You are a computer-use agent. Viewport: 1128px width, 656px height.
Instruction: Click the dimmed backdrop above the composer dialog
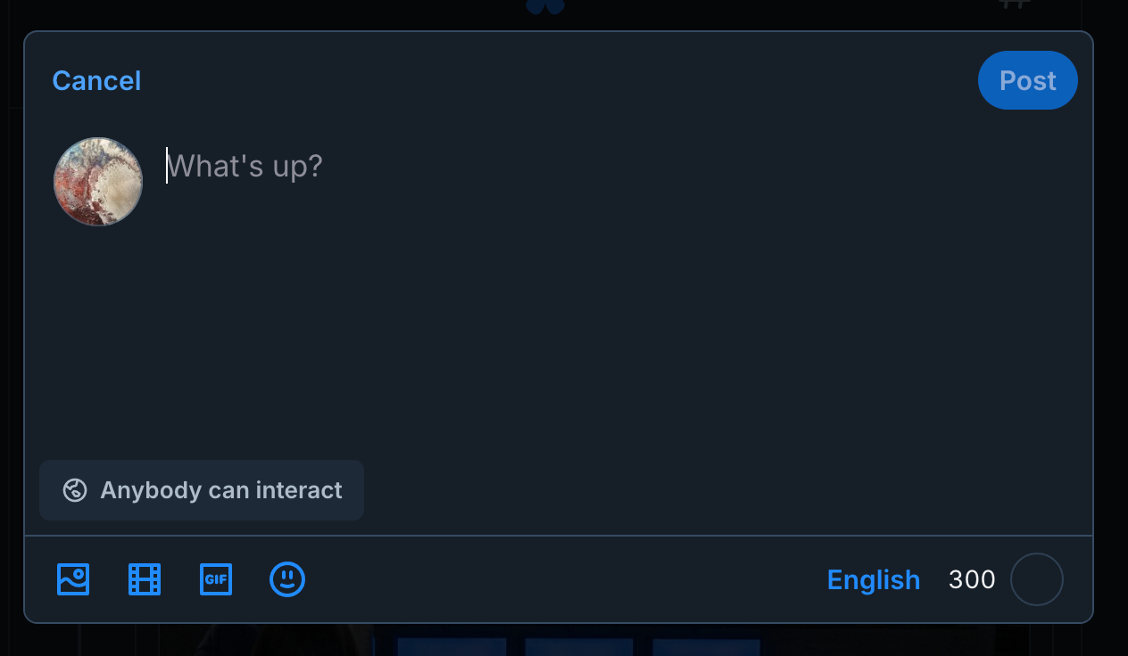pyautogui.click(x=268, y=13)
